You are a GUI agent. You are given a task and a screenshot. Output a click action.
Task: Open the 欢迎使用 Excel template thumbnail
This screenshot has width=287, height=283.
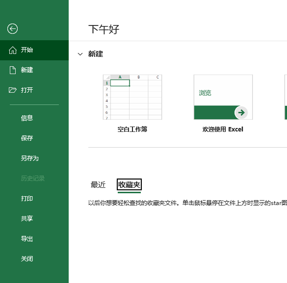[x=223, y=97]
